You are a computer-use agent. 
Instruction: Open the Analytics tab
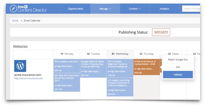point(164,9)
